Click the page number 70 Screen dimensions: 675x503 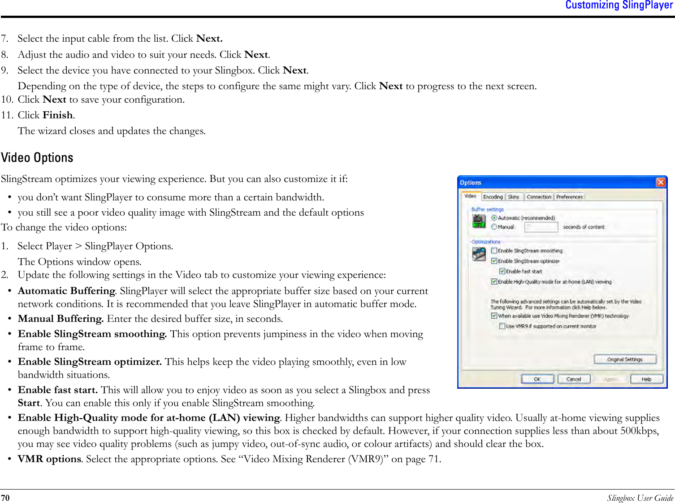5,498
